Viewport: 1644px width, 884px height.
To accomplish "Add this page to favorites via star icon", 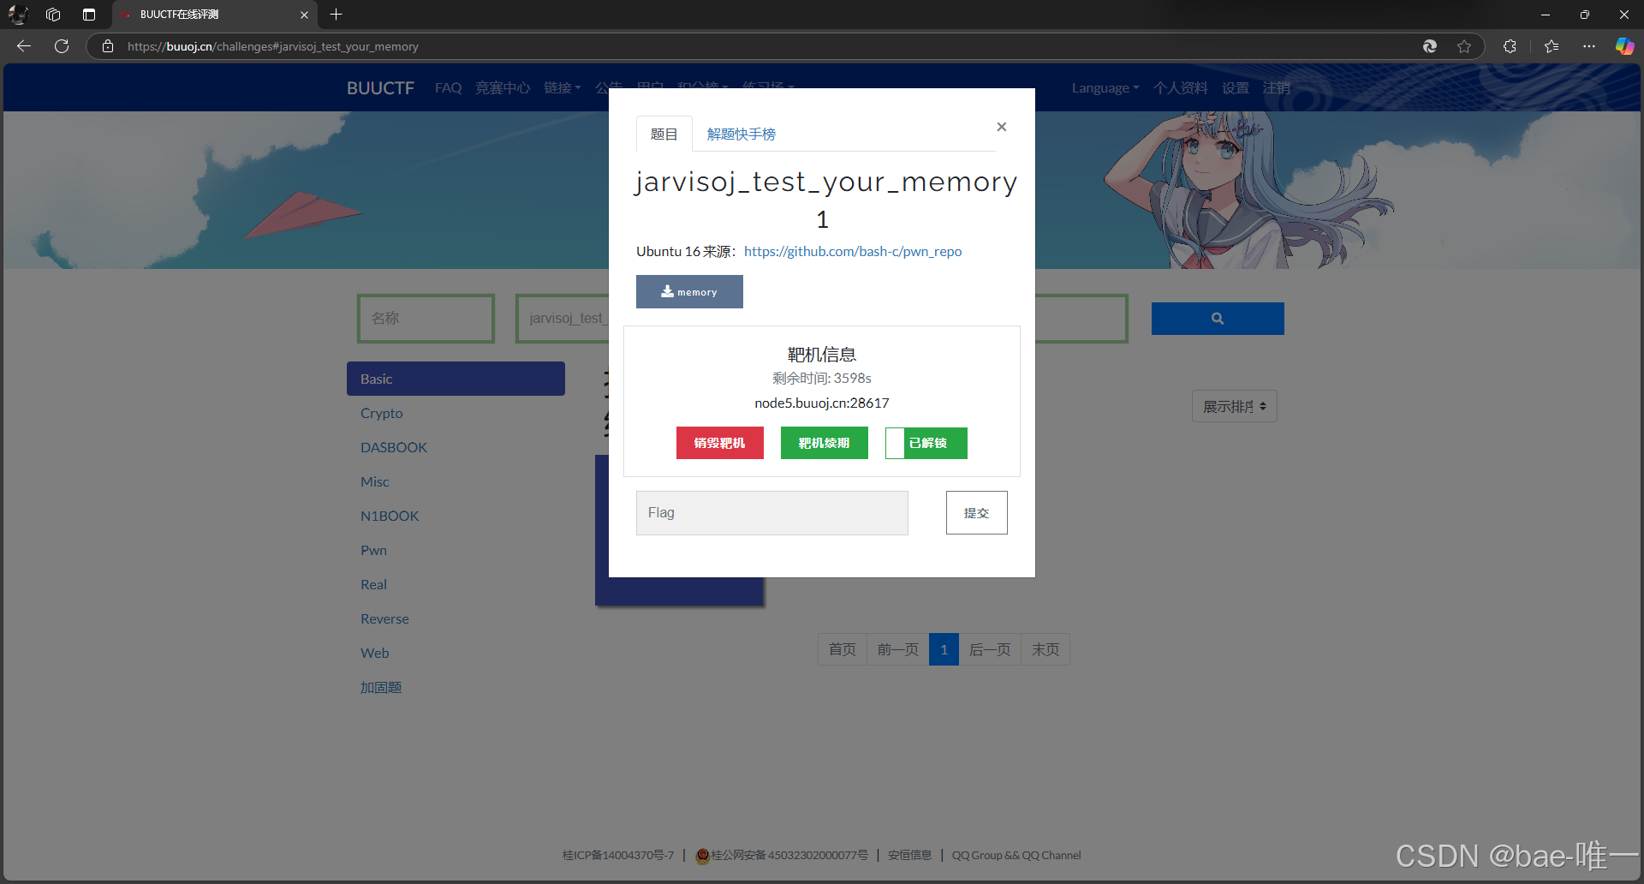I will click(x=1464, y=46).
